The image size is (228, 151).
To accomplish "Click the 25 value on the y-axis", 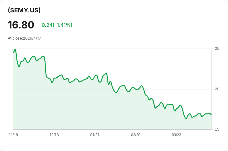I will pos(217,49).
